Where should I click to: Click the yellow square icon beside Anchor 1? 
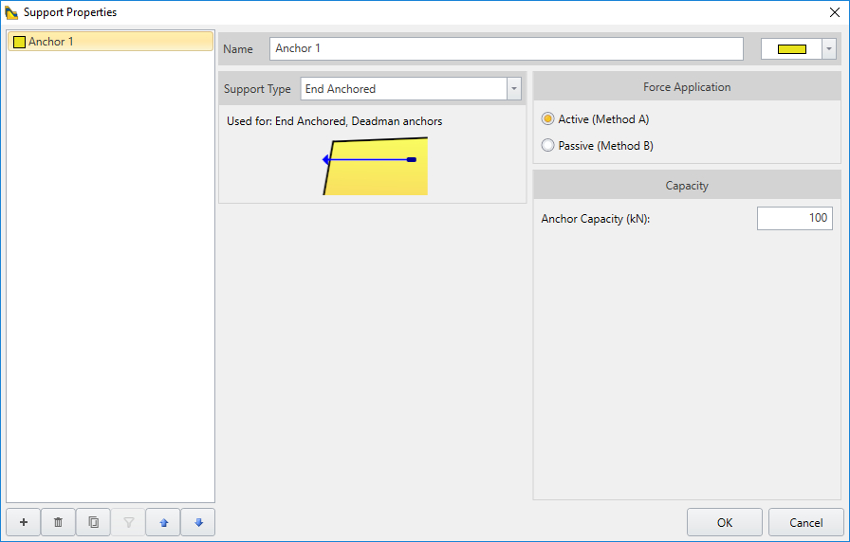[x=19, y=42]
